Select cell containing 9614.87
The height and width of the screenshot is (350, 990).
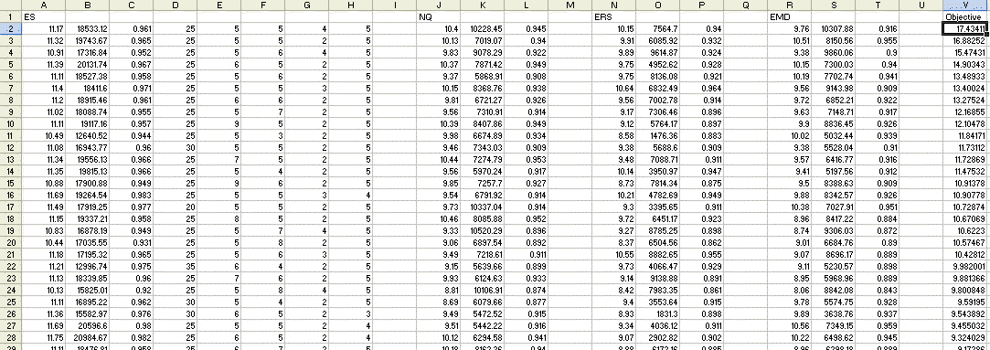[658, 53]
